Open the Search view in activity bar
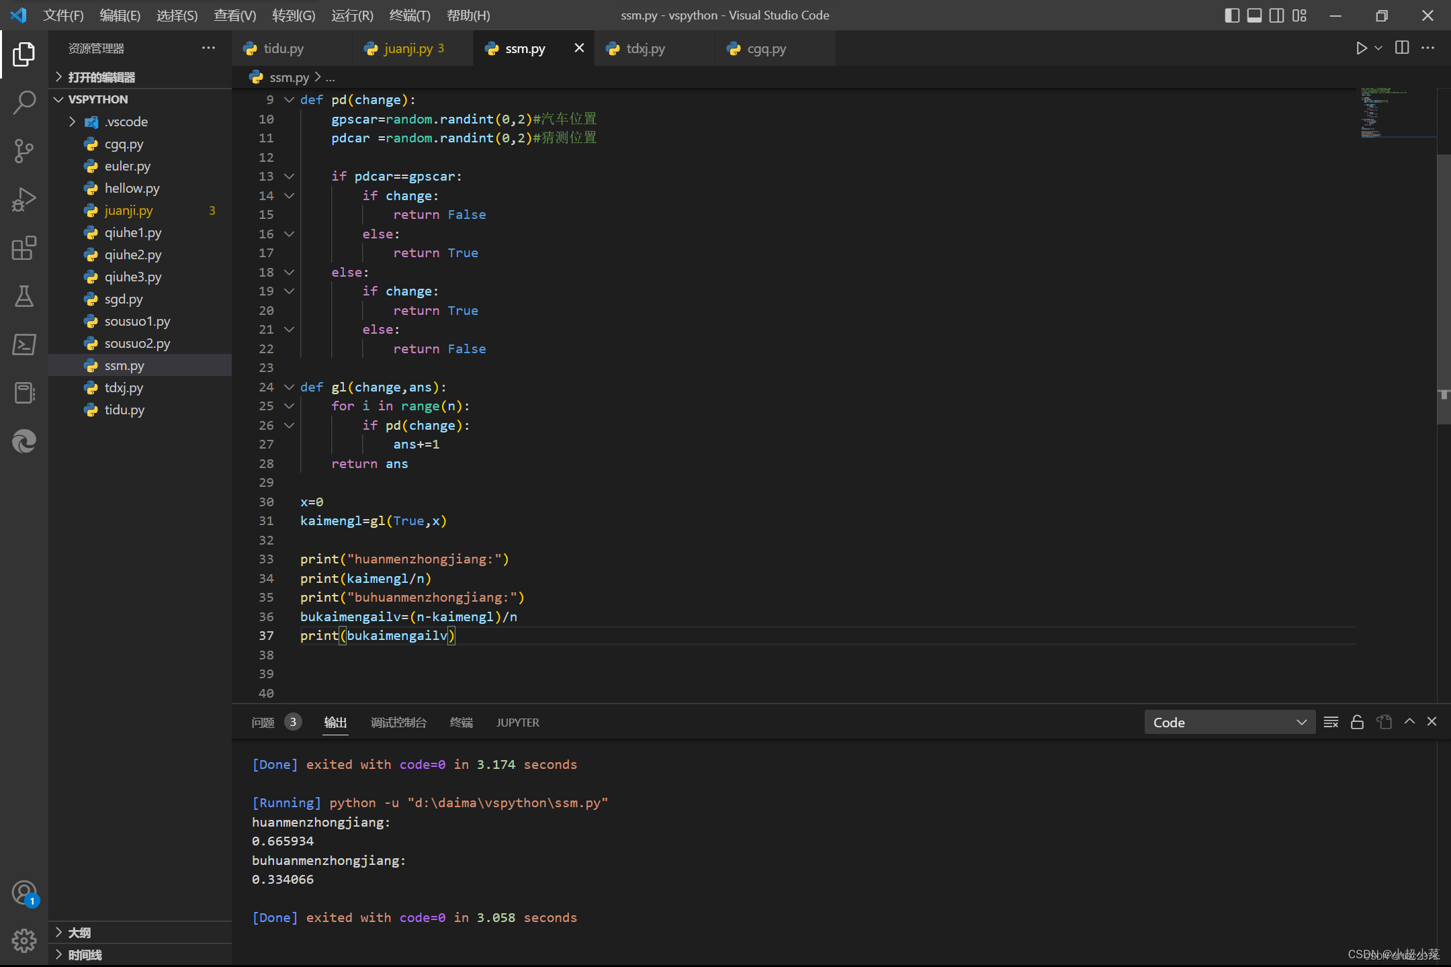Image resolution: width=1451 pixels, height=967 pixels. pyautogui.click(x=24, y=103)
